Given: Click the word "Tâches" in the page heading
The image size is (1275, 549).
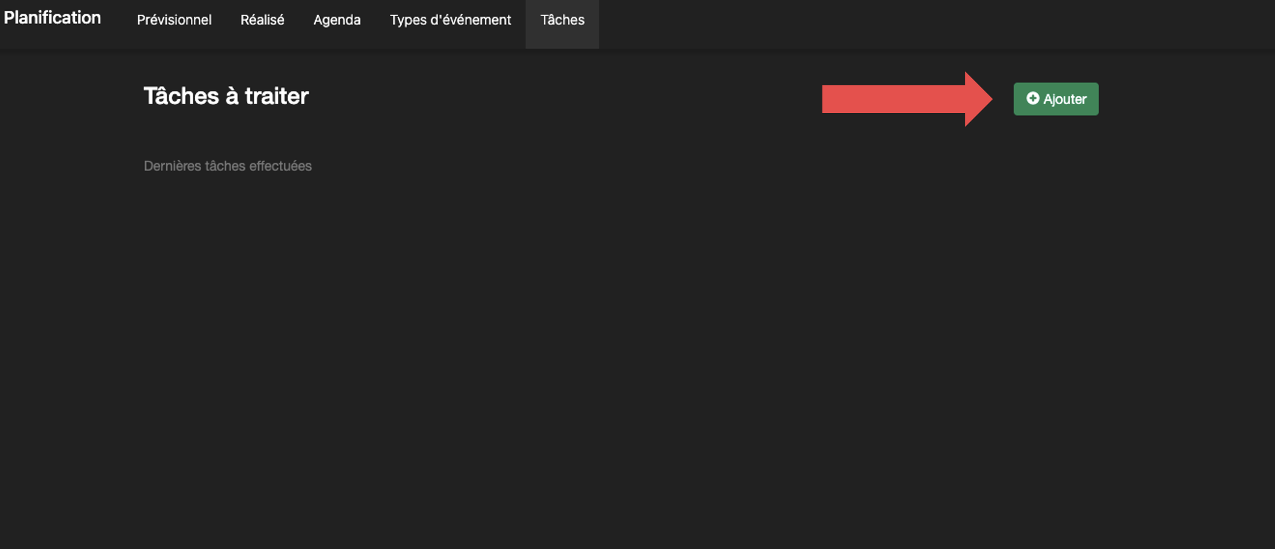Looking at the screenshot, I should [181, 96].
